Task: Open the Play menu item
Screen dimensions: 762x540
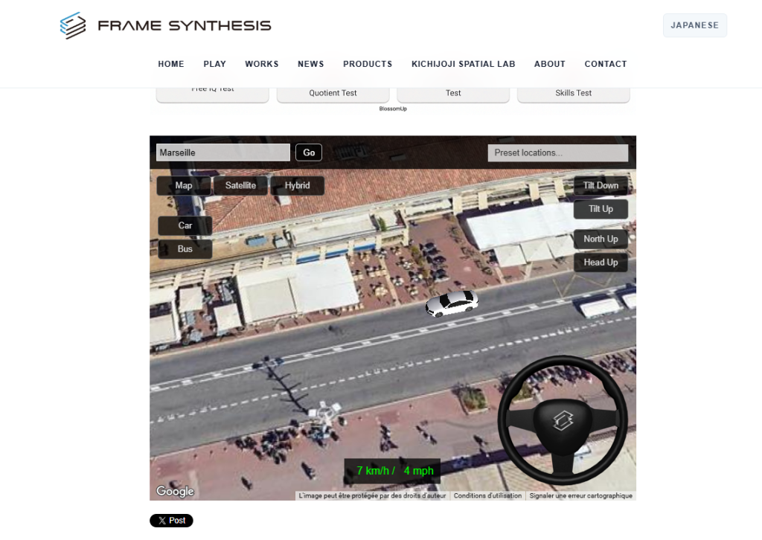Action: [x=215, y=64]
